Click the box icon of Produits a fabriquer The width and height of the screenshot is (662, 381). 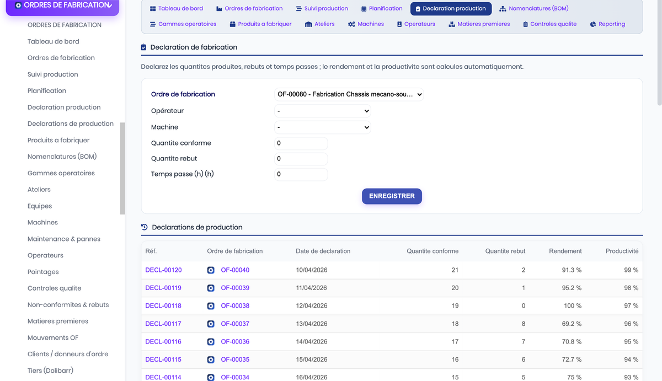(x=233, y=24)
